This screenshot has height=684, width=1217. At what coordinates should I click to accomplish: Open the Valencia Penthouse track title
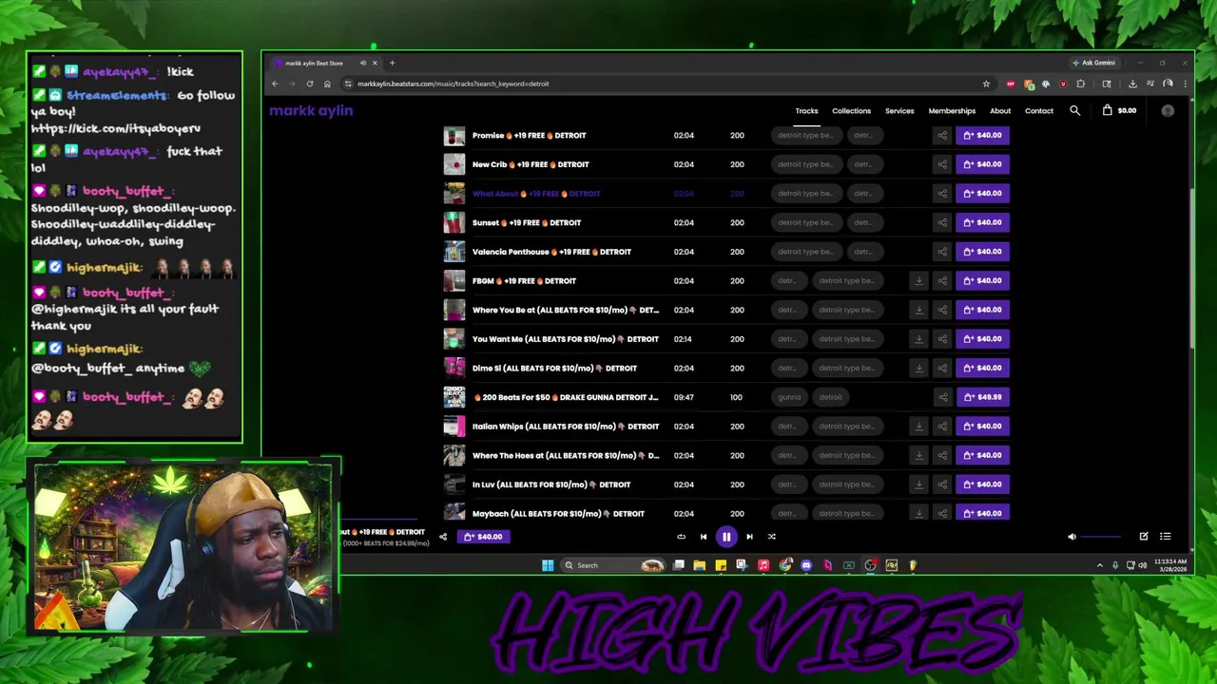point(551,252)
